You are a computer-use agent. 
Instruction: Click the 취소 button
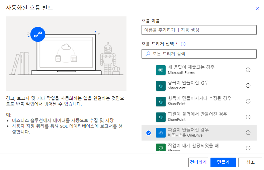250,162
